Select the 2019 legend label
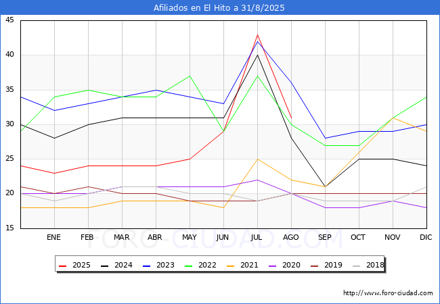This screenshot has width=440, height=304. [334, 265]
